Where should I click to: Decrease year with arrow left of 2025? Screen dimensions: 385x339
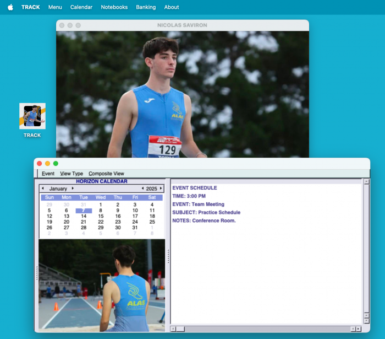142,189
